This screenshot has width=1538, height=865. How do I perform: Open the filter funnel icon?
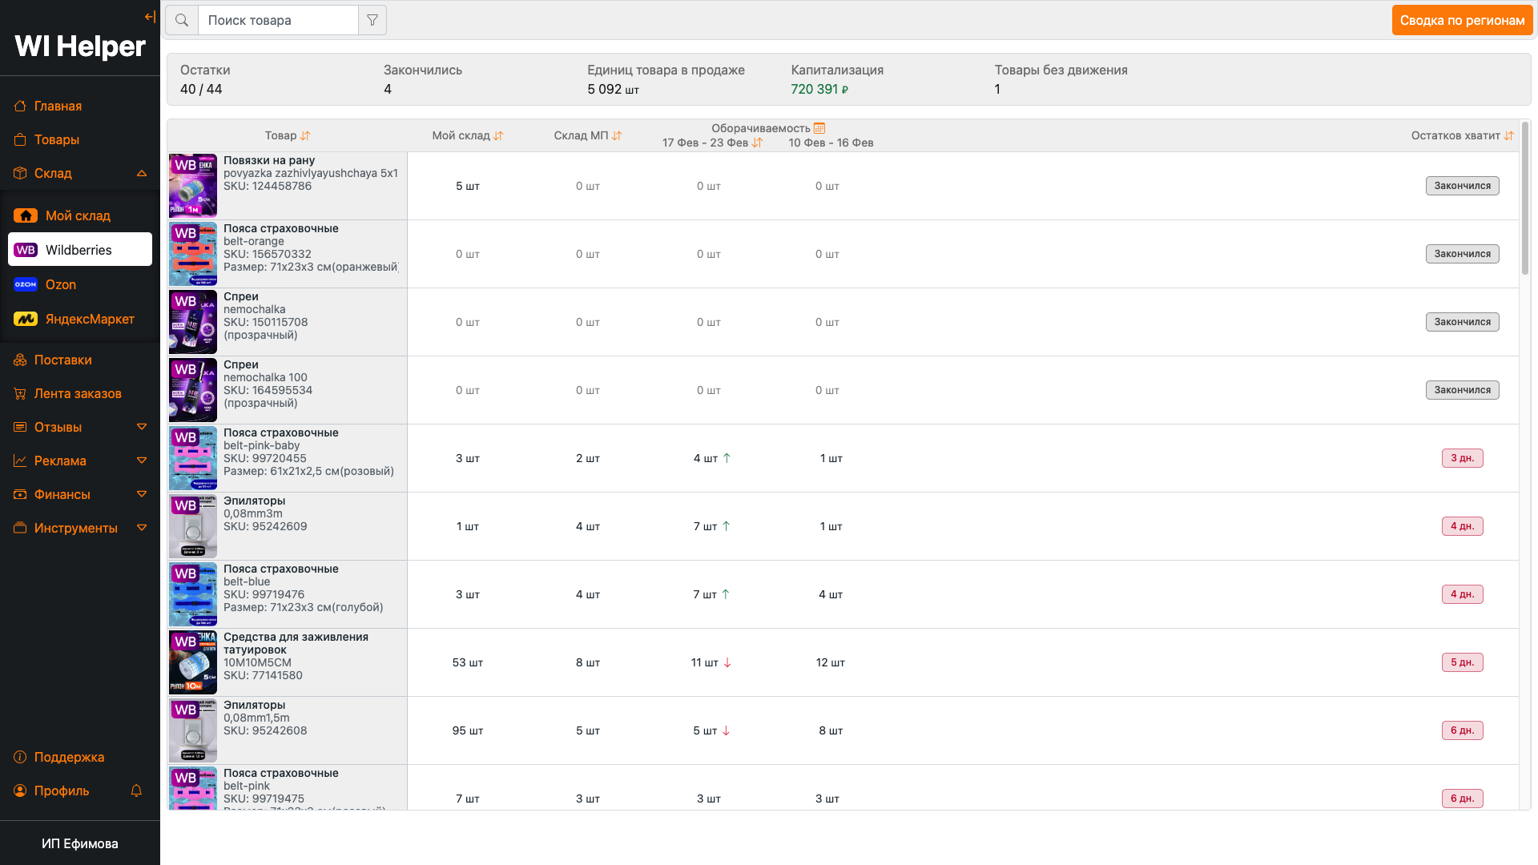(372, 20)
